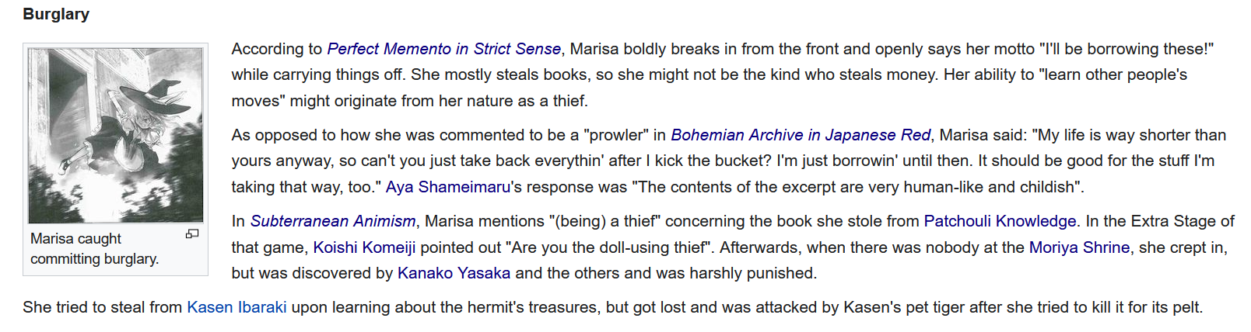
Task: Open Perfect Memento in Strict Sense link
Action: [x=443, y=49]
